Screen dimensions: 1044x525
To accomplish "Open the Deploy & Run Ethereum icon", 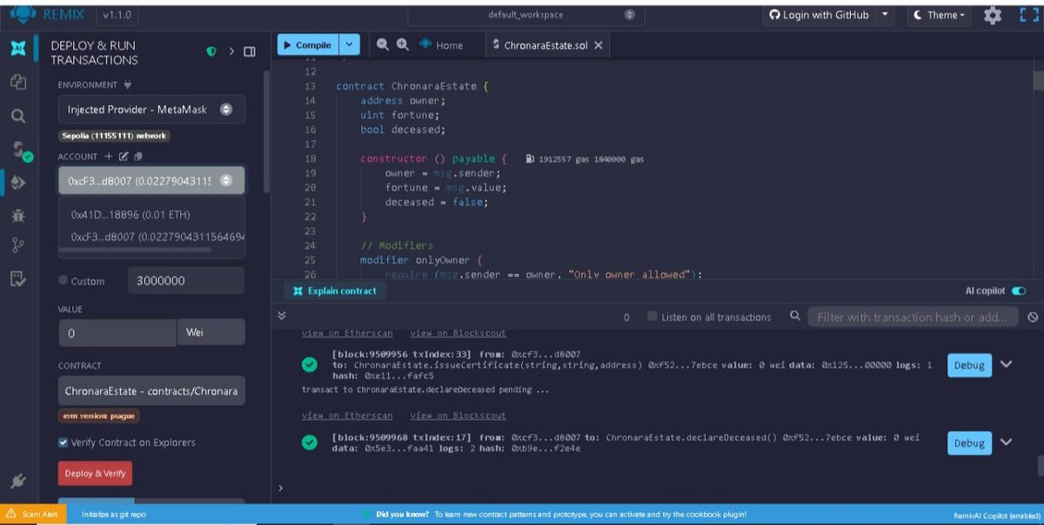I will point(18,183).
